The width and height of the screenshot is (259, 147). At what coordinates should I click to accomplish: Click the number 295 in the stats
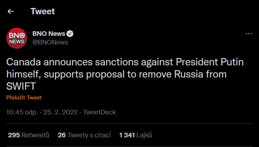point(14,135)
